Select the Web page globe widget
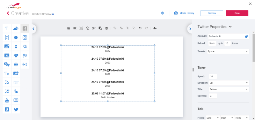 pyautogui.click(x=16, y=64)
